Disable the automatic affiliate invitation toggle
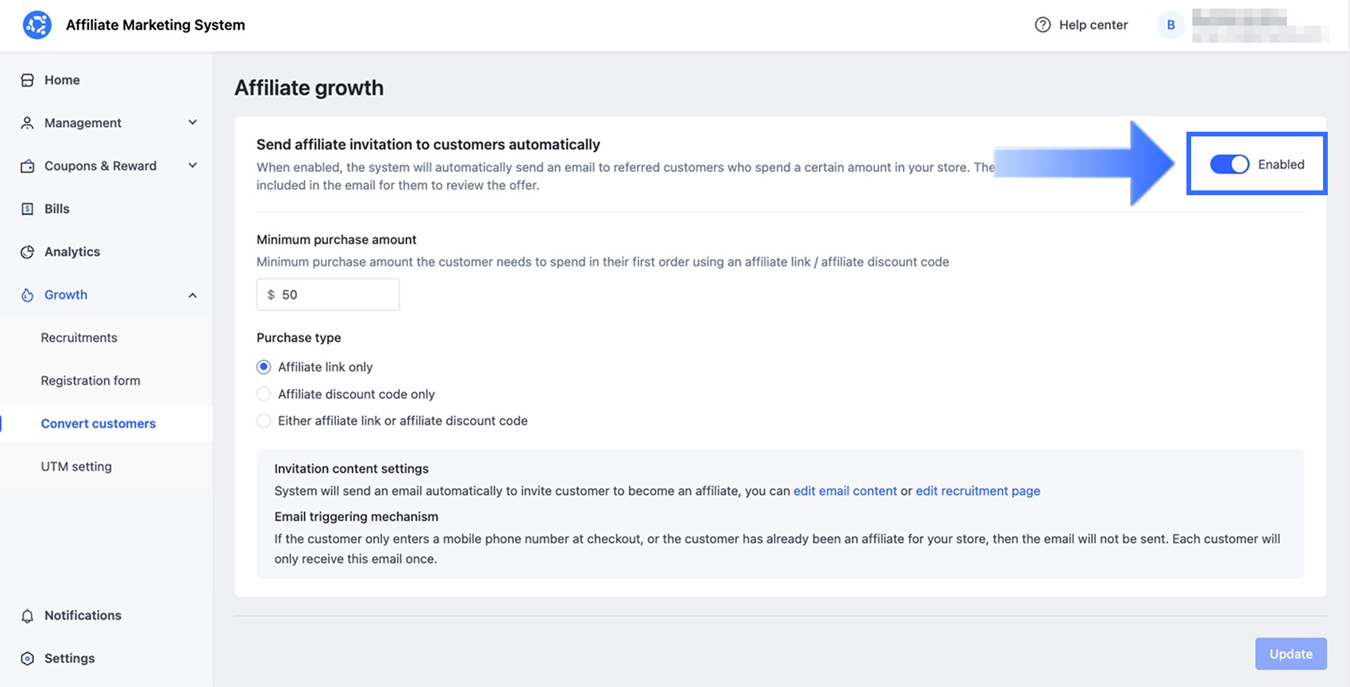This screenshot has width=1350, height=687. coord(1229,164)
